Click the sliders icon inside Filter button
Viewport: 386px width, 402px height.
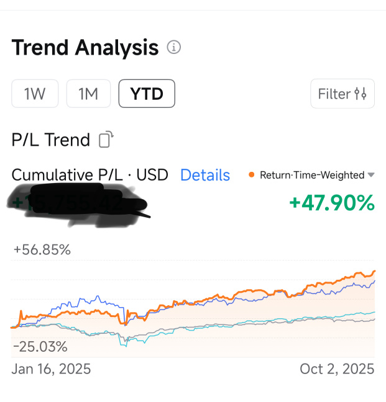coord(361,94)
